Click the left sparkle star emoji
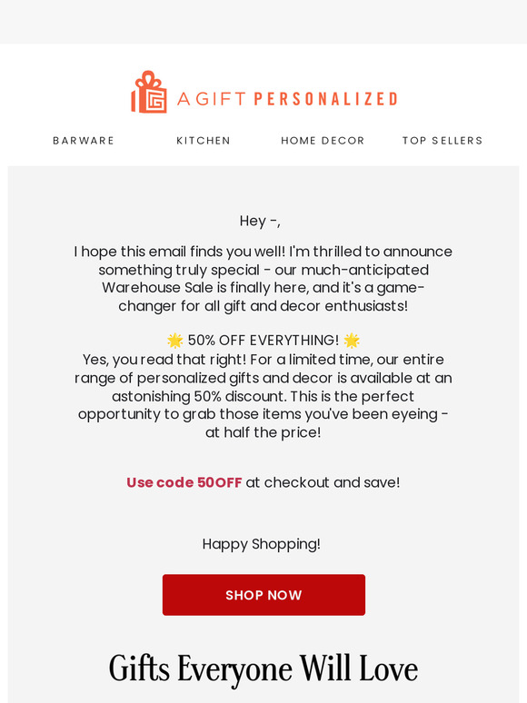The height and width of the screenshot is (703, 527). [x=175, y=341]
